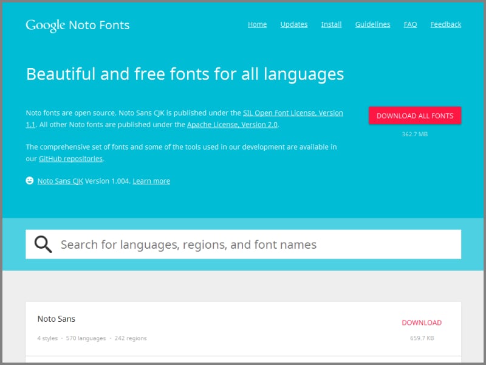Select the Updates navigation item
Screen dimensions: 486x365
tap(294, 24)
